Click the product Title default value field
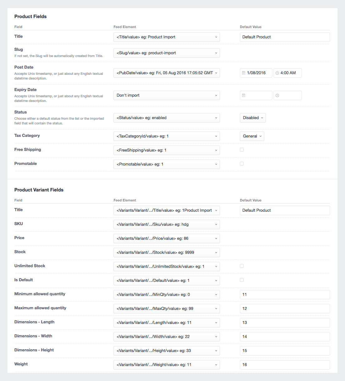This screenshot has height=381, width=345. [x=284, y=37]
